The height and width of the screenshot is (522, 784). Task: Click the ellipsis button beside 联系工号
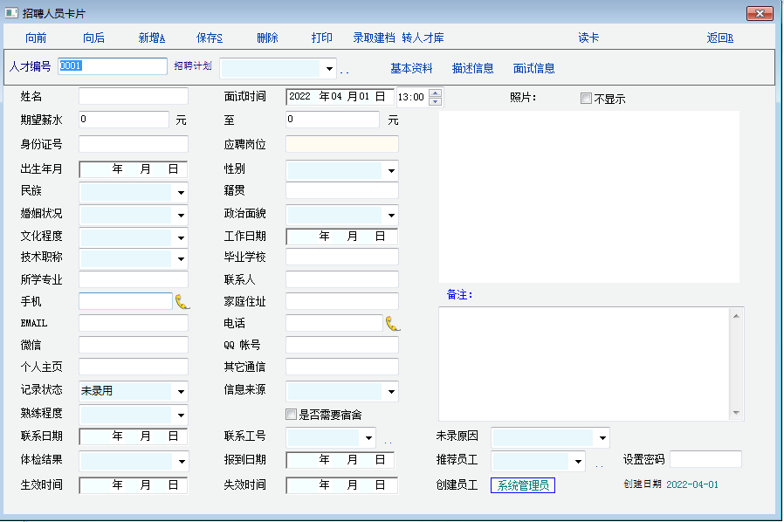[x=388, y=440]
